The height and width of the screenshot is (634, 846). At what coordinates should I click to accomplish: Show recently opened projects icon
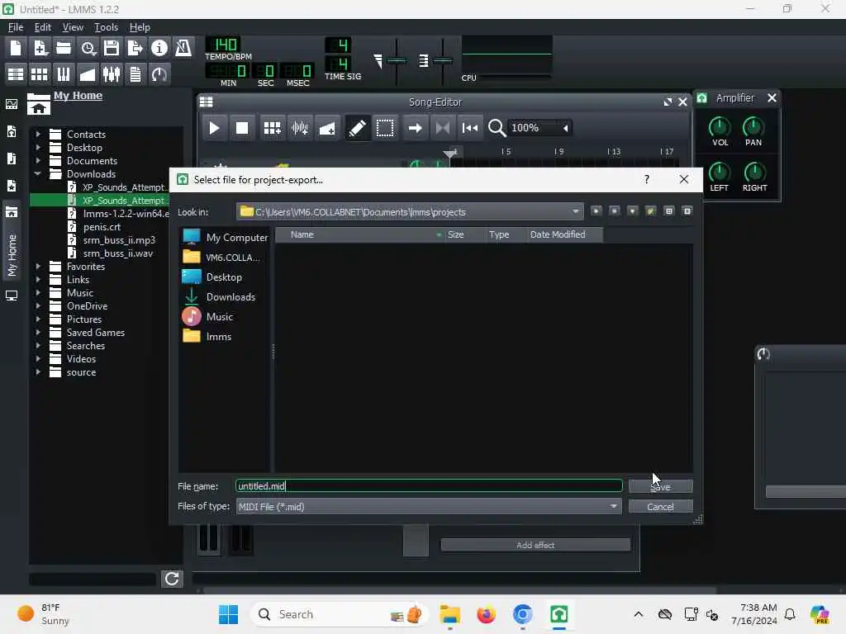88,49
